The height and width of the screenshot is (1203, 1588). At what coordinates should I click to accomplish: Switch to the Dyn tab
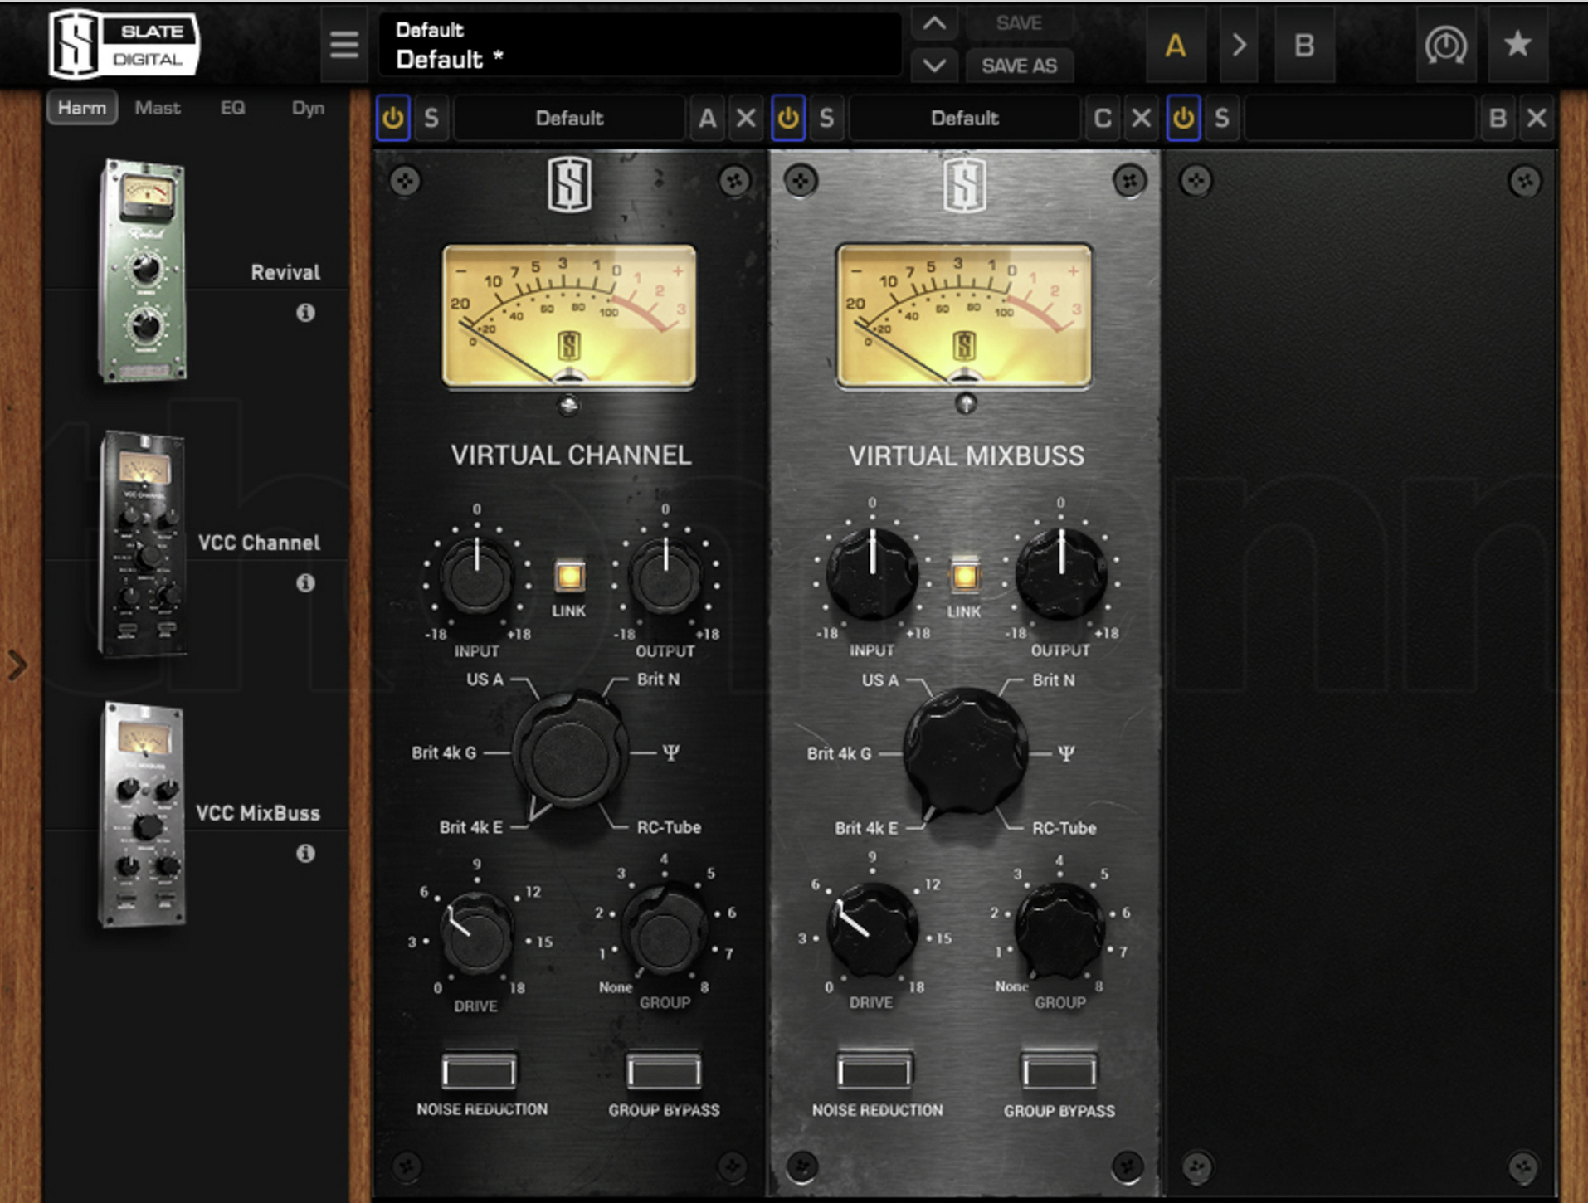point(308,108)
